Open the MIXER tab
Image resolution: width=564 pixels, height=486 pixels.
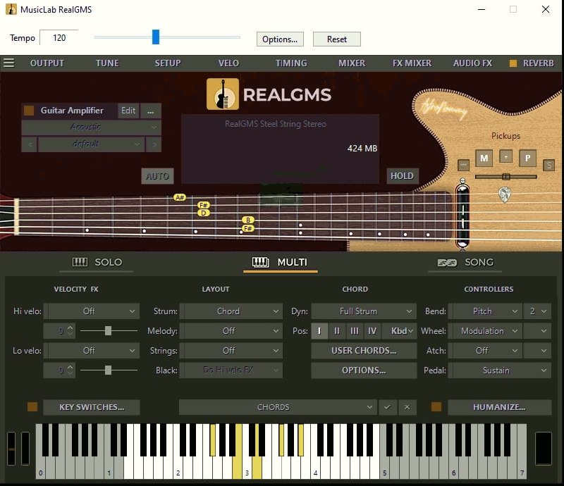click(x=351, y=63)
